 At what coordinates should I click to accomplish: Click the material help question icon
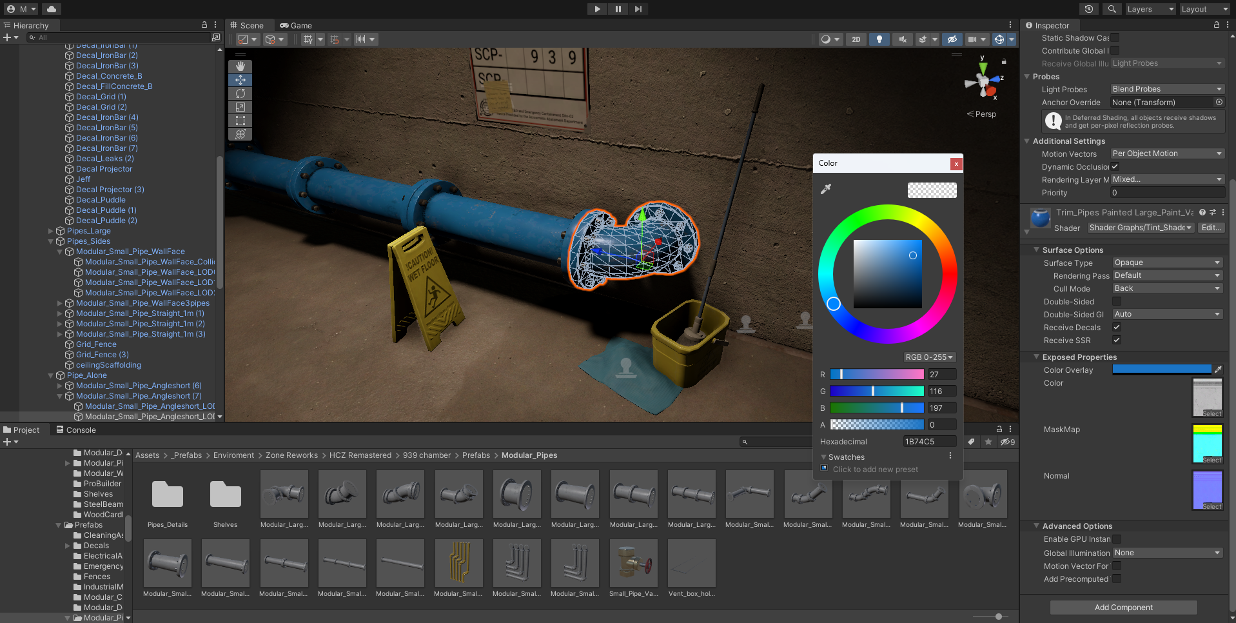[1202, 212]
